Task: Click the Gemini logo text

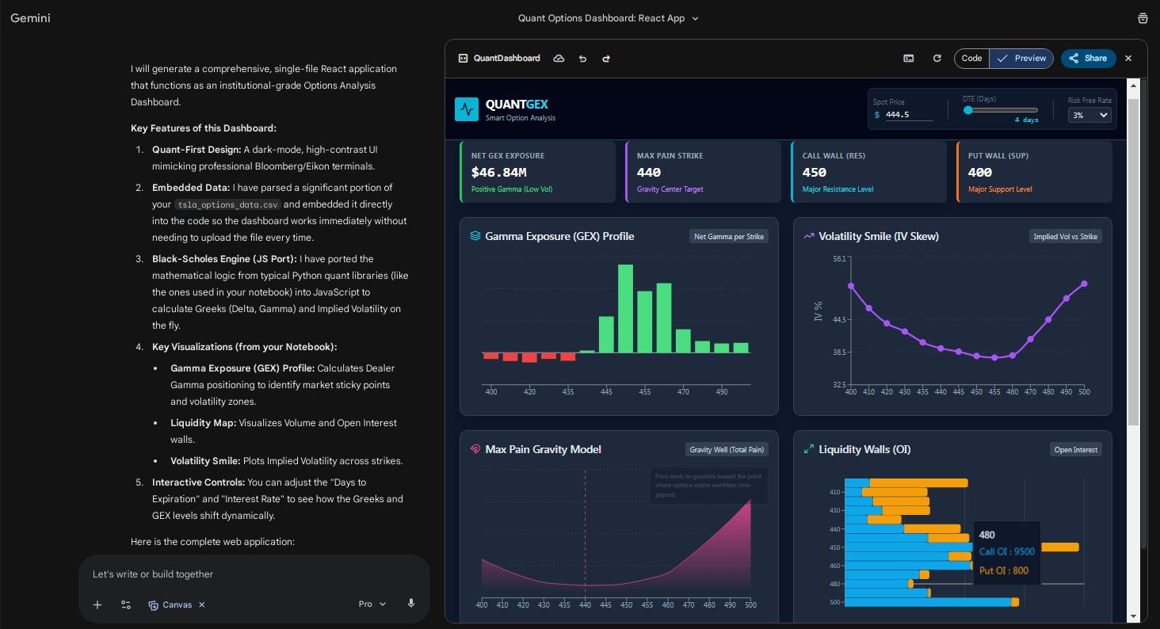Action: (30, 17)
